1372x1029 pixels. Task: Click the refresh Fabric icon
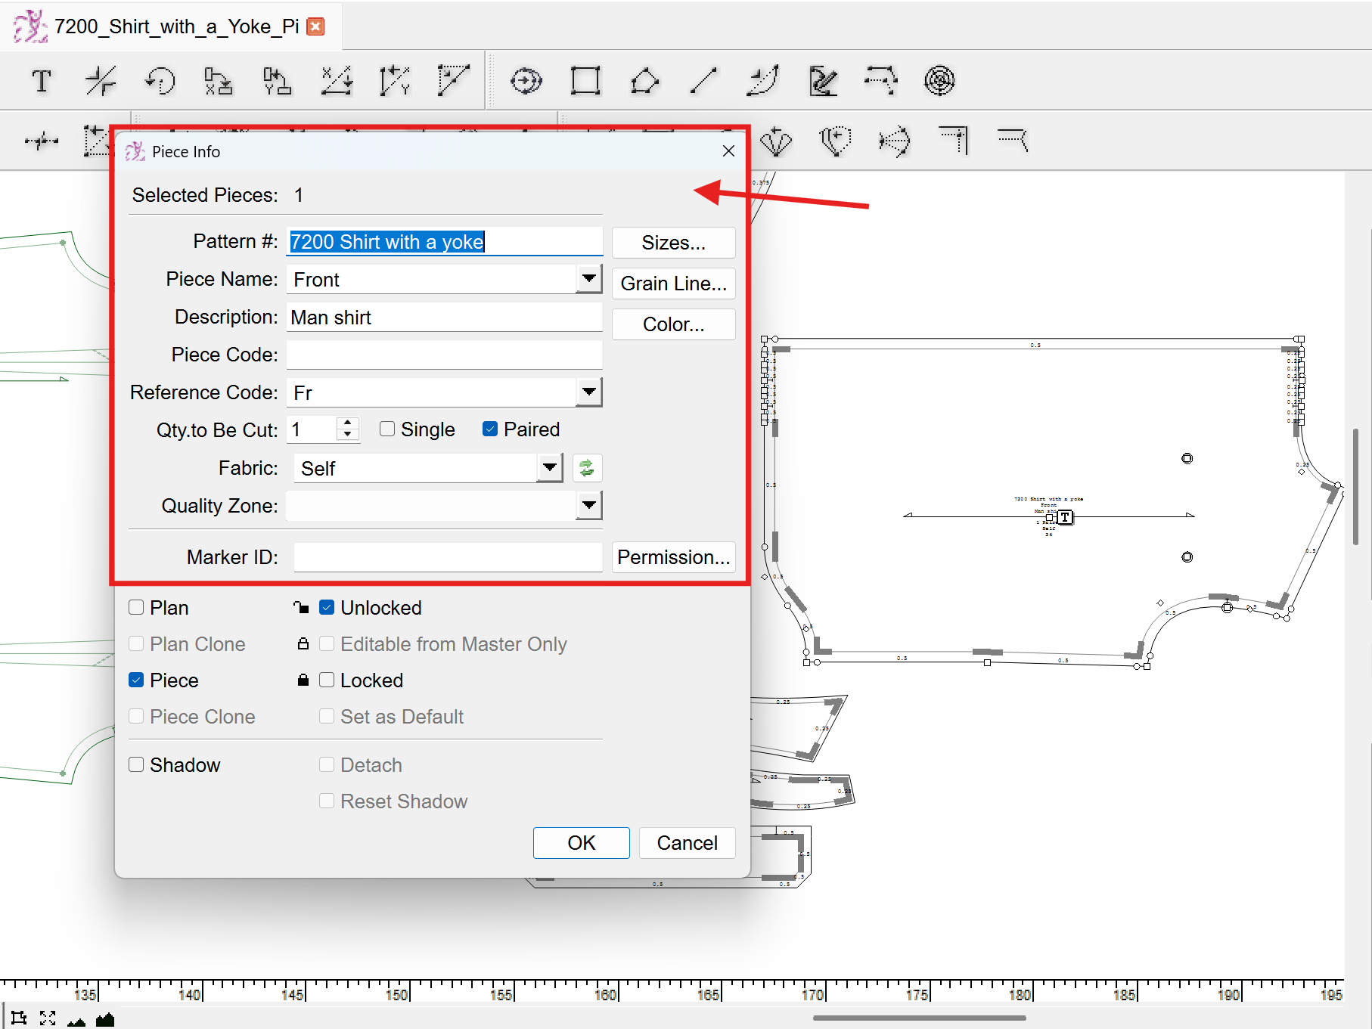point(587,469)
